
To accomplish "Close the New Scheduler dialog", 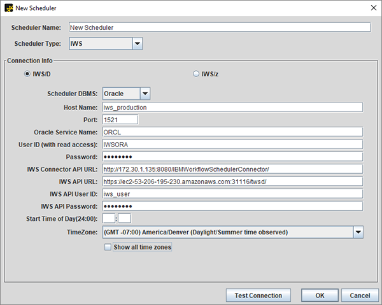I will [x=372, y=7].
